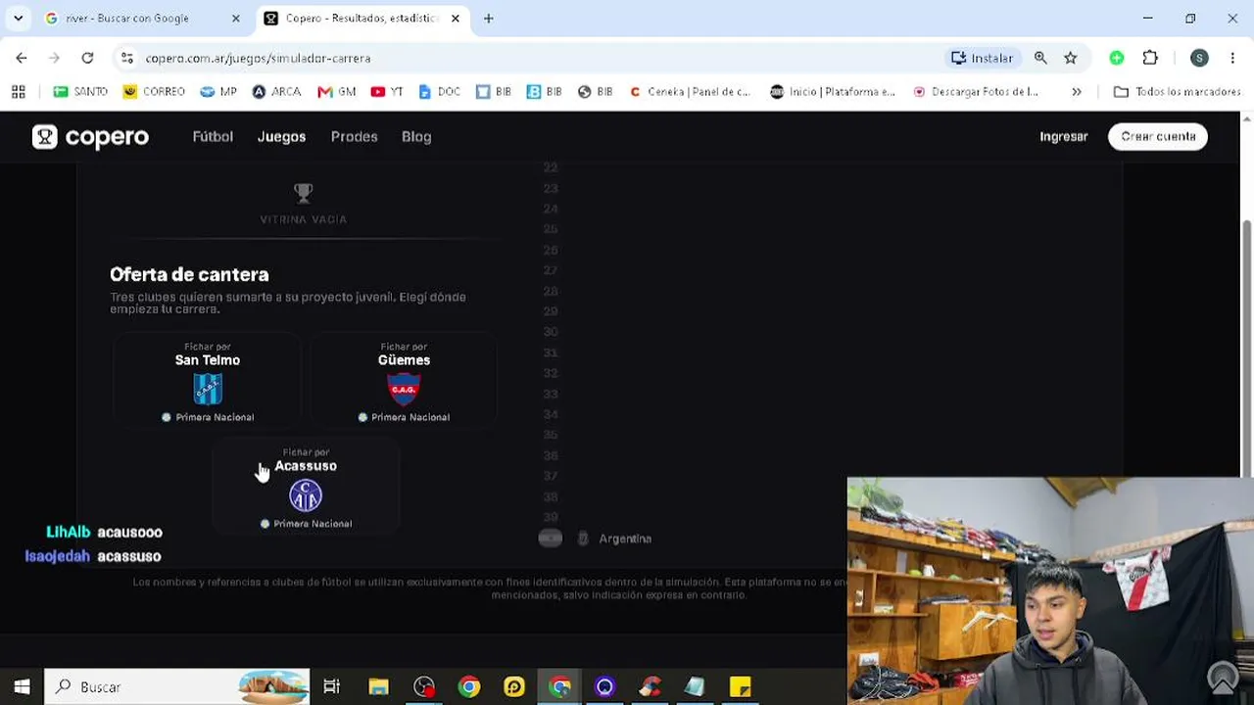Open the 'Ceneka | Panel de c...' bookmark
This screenshot has width=1254, height=705.
[690, 91]
